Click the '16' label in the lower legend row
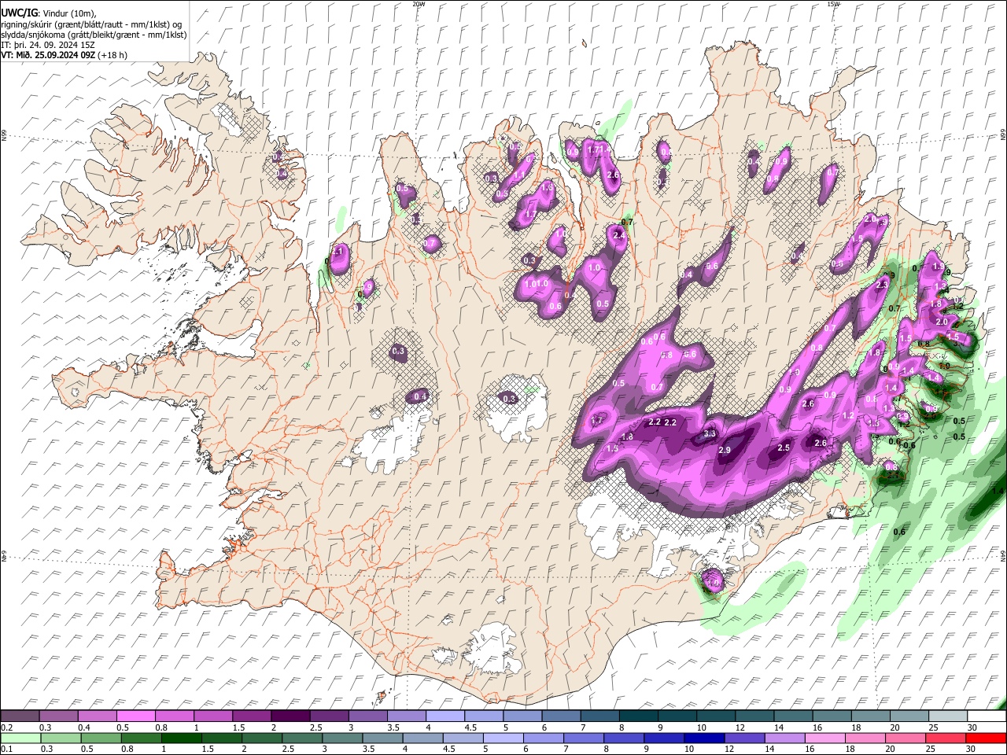This screenshot has width=1007, height=755. coord(810,749)
